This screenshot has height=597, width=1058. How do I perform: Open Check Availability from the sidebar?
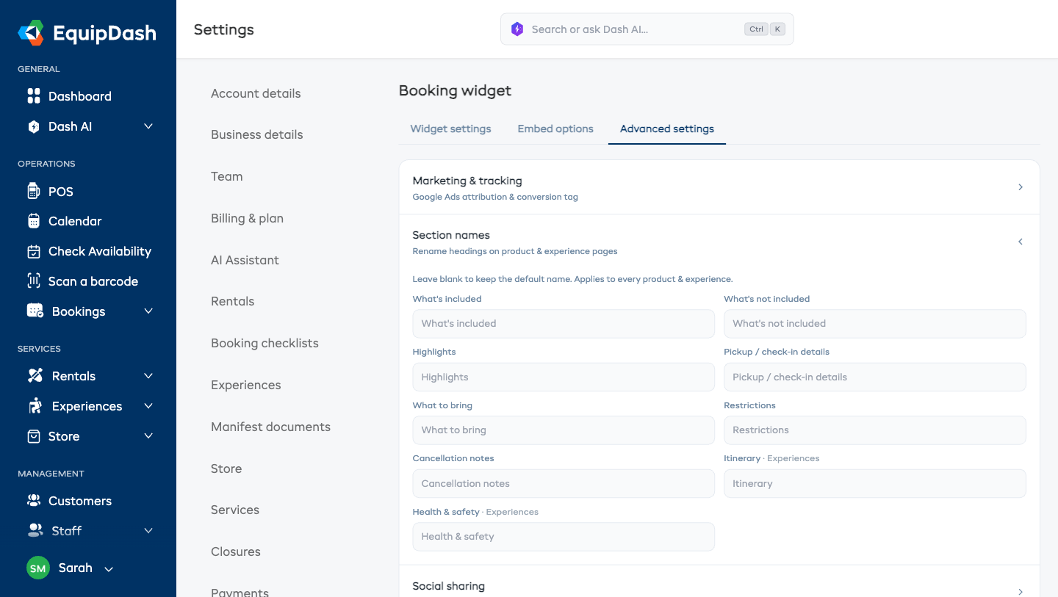point(100,251)
